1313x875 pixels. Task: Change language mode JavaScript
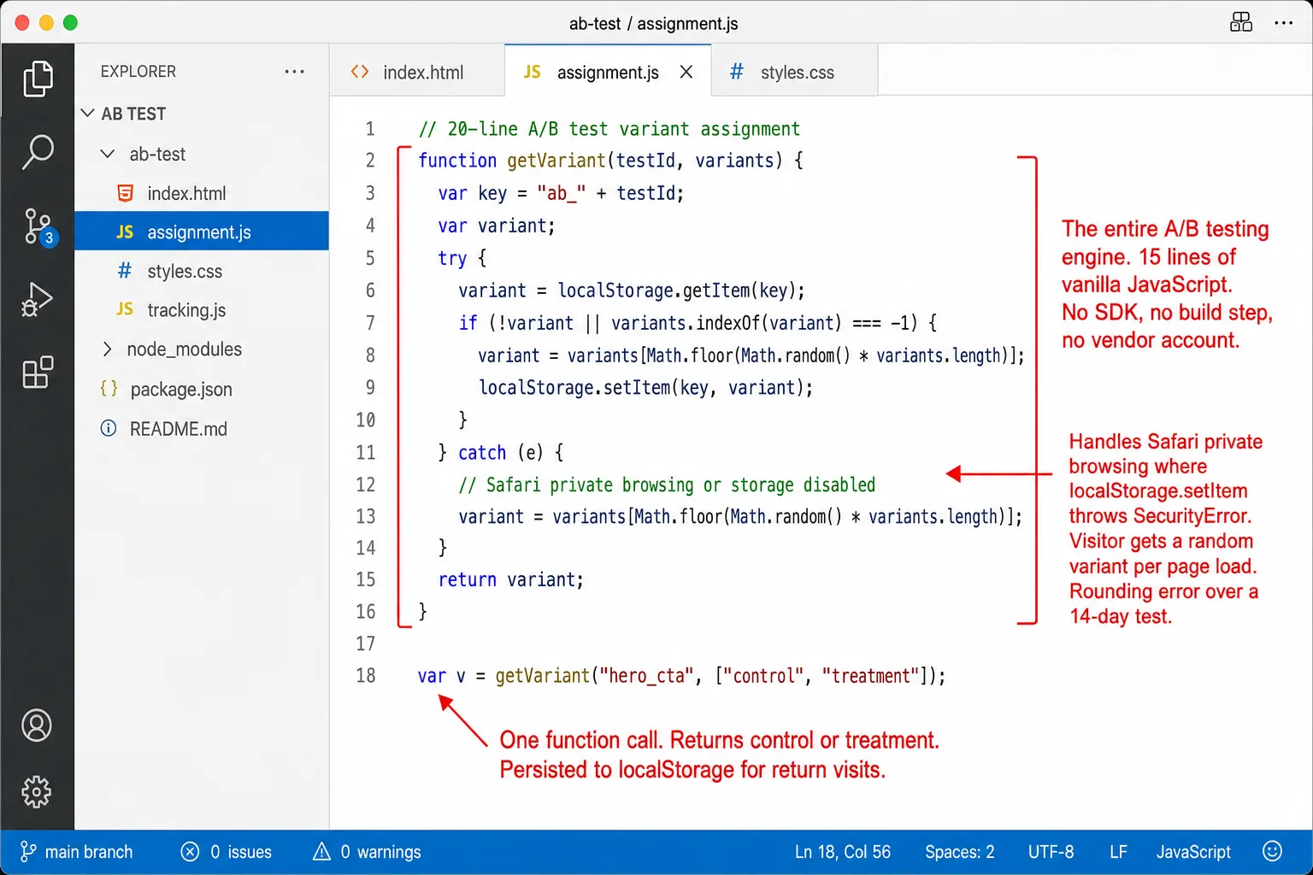click(x=1193, y=852)
